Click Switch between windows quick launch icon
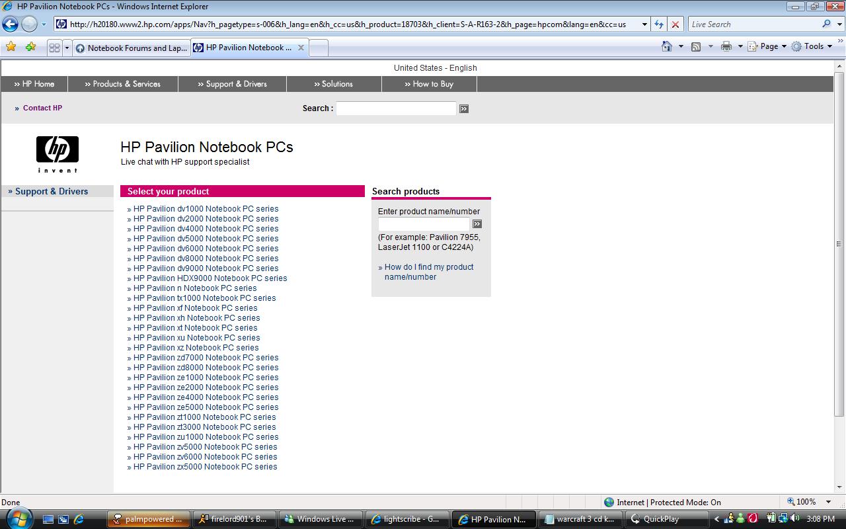This screenshot has width=846, height=529. point(63,519)
